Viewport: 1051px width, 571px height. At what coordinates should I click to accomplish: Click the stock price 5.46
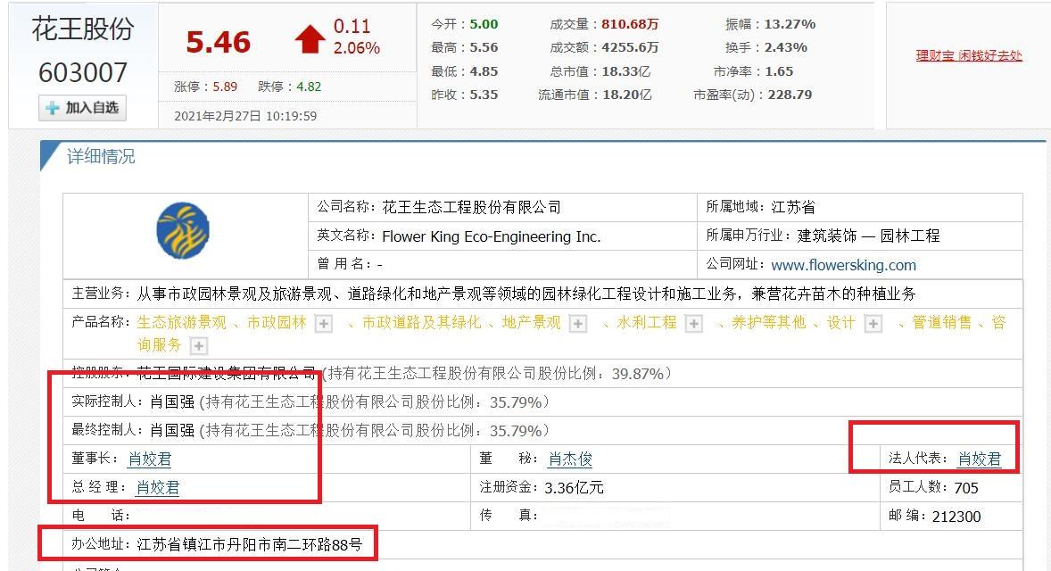[x=219, y=42]
